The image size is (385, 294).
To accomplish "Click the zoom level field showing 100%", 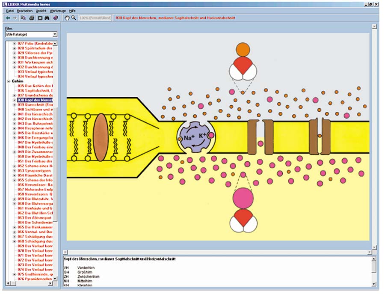I will [95, 18].
